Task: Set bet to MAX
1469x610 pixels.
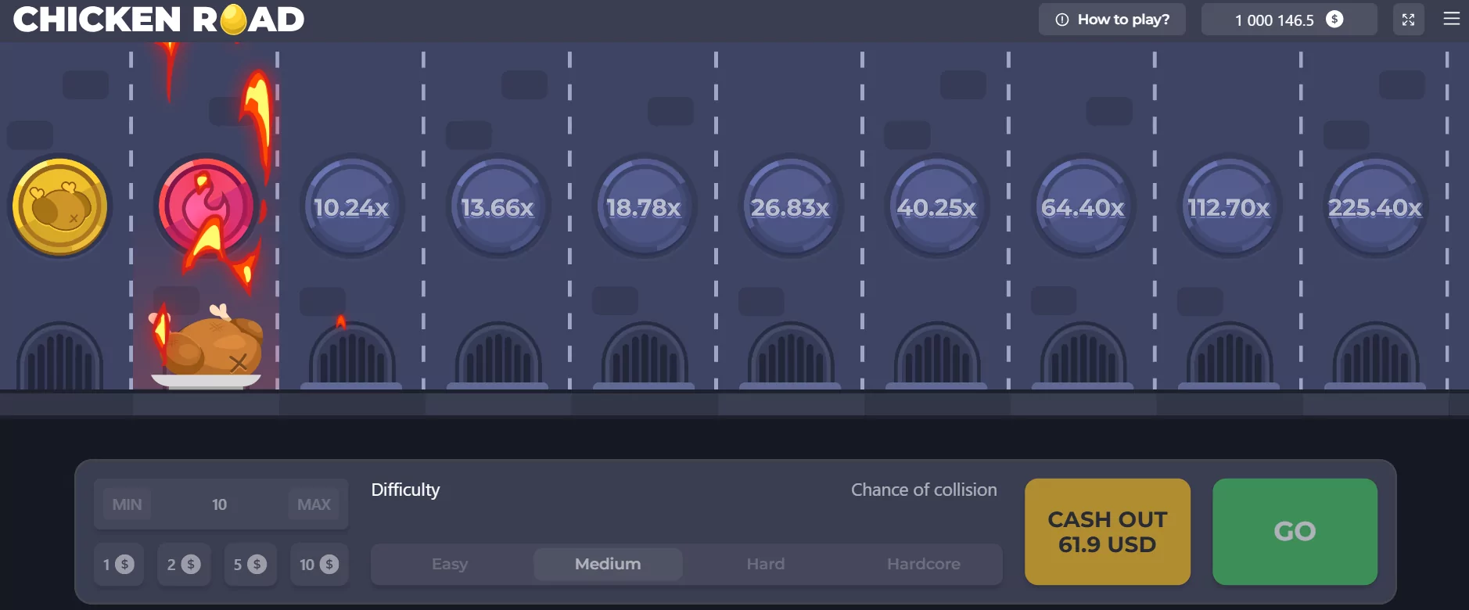Action: (x=314, y=504)
